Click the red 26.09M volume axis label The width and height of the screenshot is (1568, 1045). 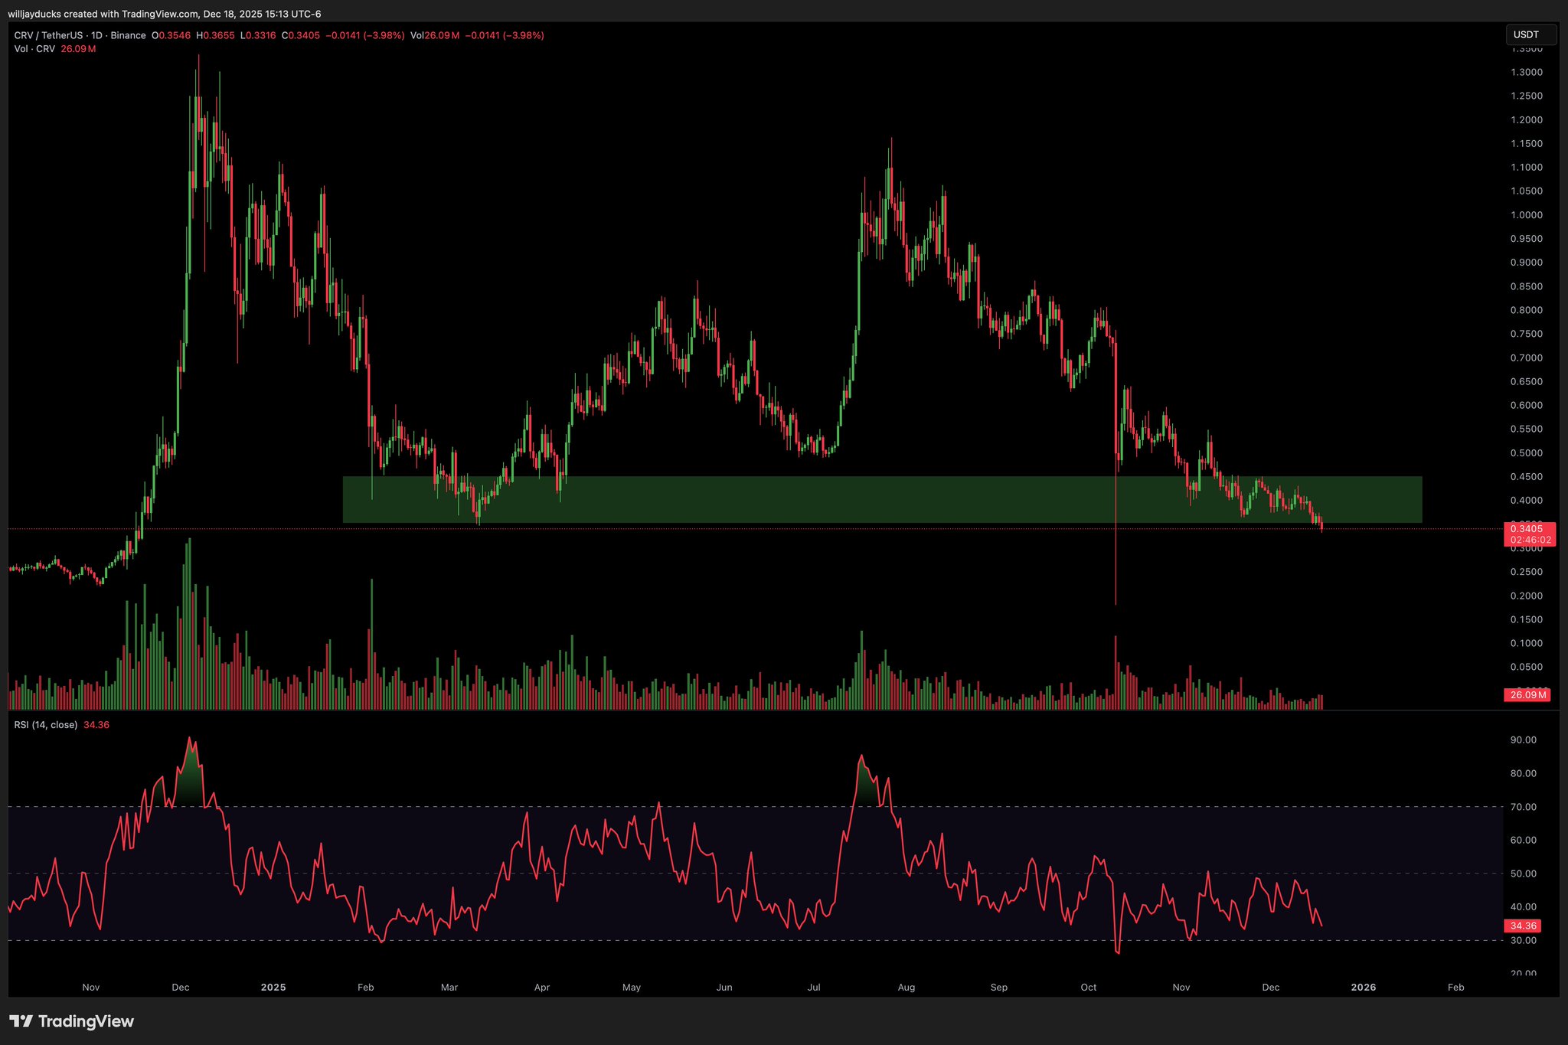1527,695
